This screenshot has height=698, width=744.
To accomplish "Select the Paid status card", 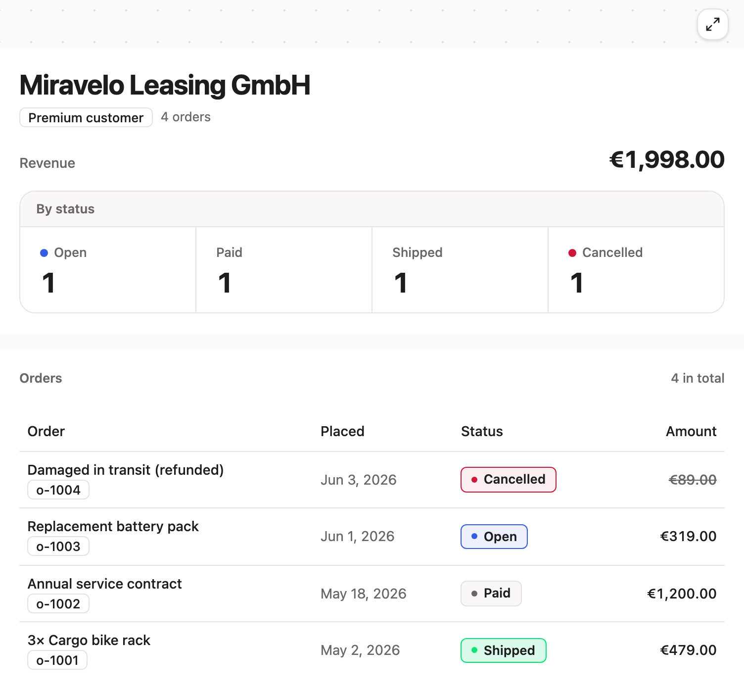I will [x=284, y=270].
